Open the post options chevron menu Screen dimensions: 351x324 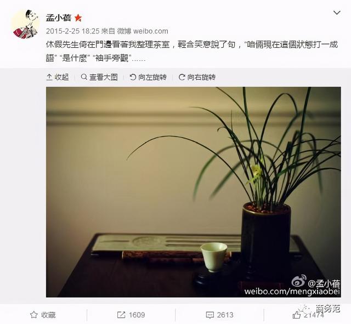click(337, 13)
